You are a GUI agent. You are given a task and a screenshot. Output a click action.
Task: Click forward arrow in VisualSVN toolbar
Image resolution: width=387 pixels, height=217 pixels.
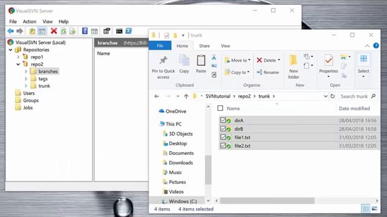[x=19, y=31]
